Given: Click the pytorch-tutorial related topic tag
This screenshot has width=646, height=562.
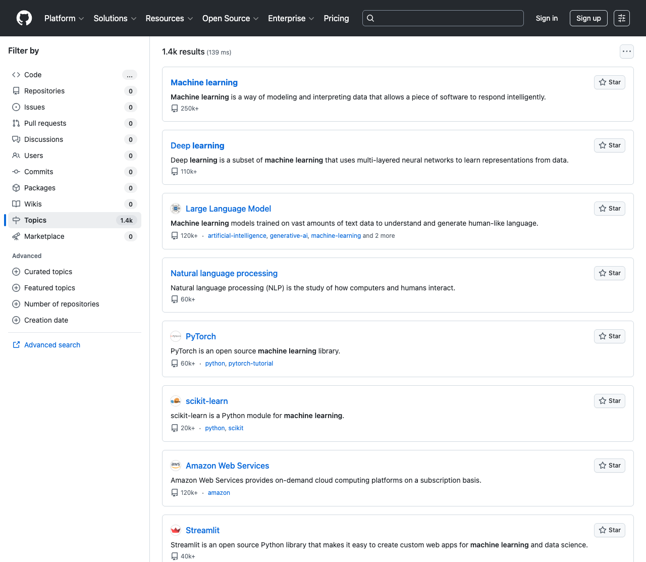Looking at the screenshot, I should pos(251,364).
